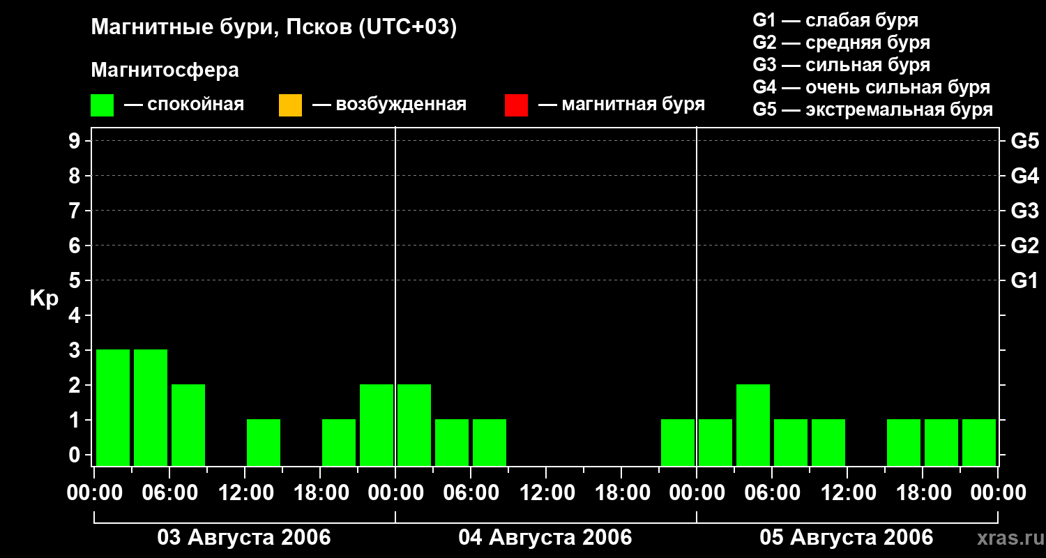Select the chart title 'Магнитные бури, Псков (UTC+03)'
The height and width of the screenshot is (558, 1046).
[x=274, y=28]
